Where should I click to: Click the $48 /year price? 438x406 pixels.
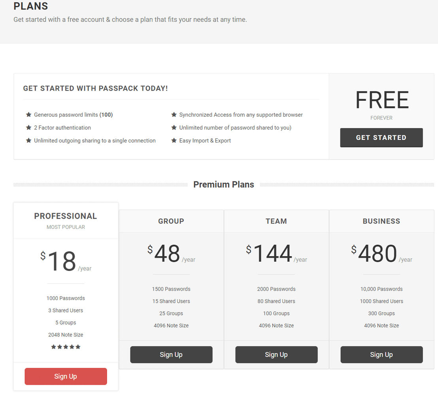pyautogui.click(x=171, y=253)
